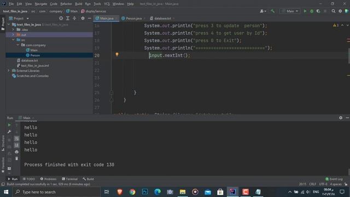Click the layout icon in the Run sidebar
The width and height of the screenshot is (350, 197).
(x=9, y=169)
